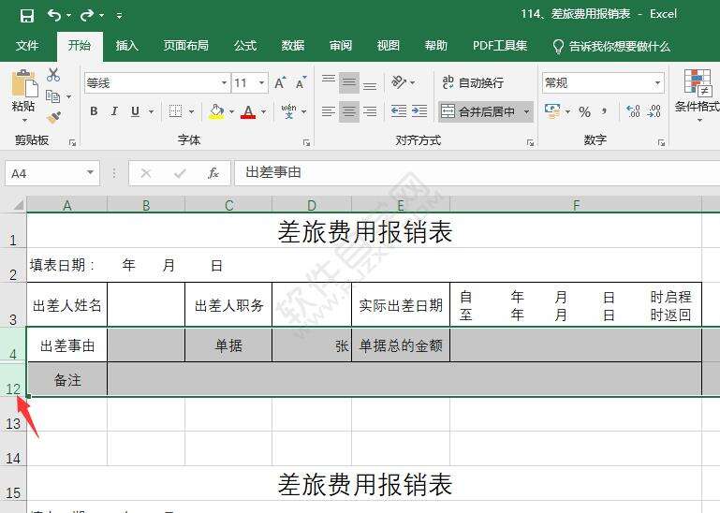Select the Format Painter brush
720x513 pixels.
[53, 117]
